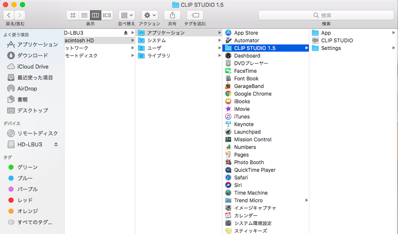Select QuickTime Player application
Image resolution: width=398 pixels, height=234 pixels.
(266, 170)
